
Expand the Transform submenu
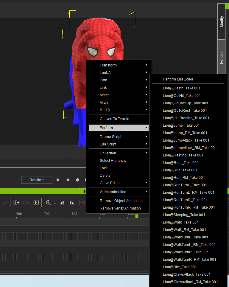[119, 65]
